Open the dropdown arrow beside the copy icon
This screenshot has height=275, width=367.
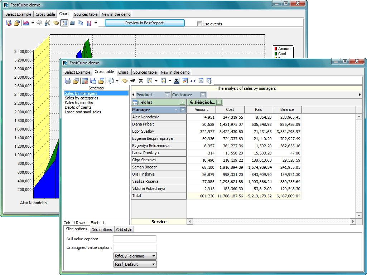[x=117, y=81]
